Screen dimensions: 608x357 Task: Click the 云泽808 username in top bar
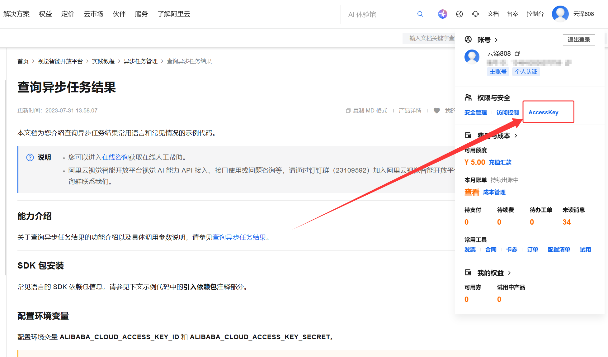coord(584,14)
